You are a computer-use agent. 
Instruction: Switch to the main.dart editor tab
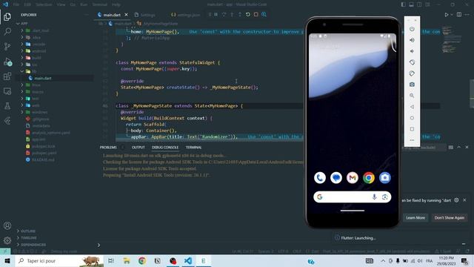click(x=112, y=15)
